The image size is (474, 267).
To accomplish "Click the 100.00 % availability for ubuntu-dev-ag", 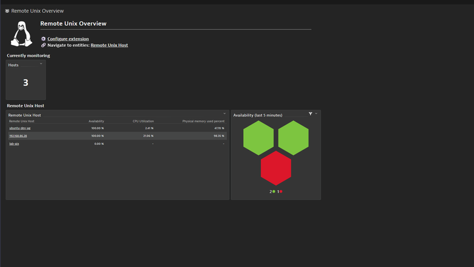I will pyautogui.click(x=98, y=128).
